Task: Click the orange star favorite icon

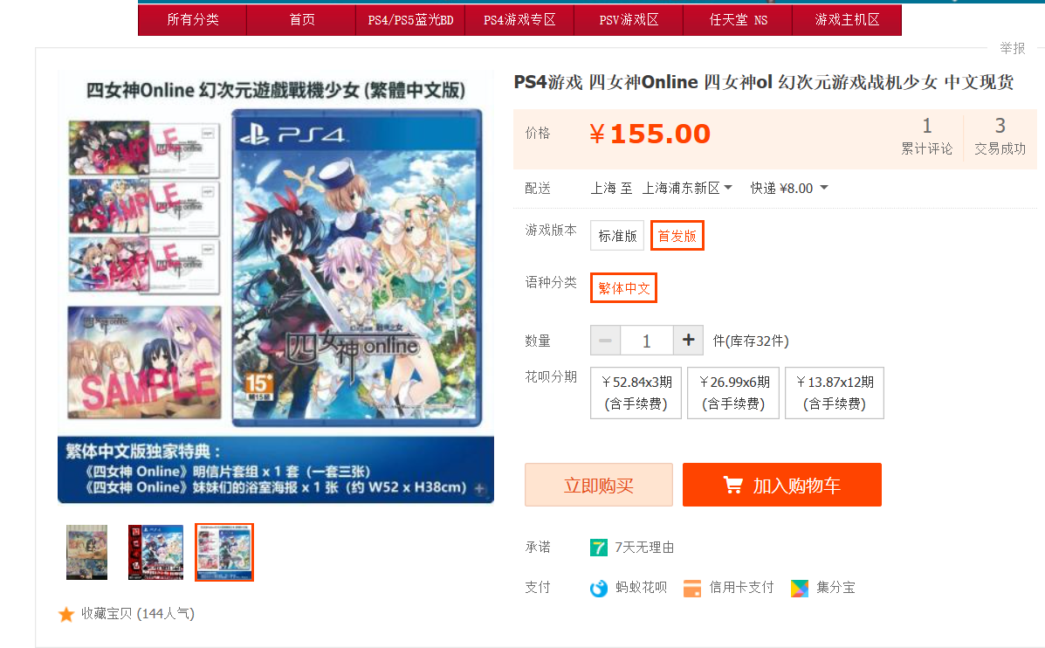Action: point(66,614)
